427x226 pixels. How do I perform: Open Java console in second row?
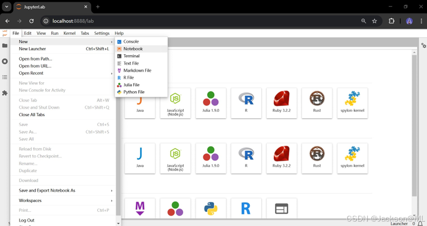[140, 159]
